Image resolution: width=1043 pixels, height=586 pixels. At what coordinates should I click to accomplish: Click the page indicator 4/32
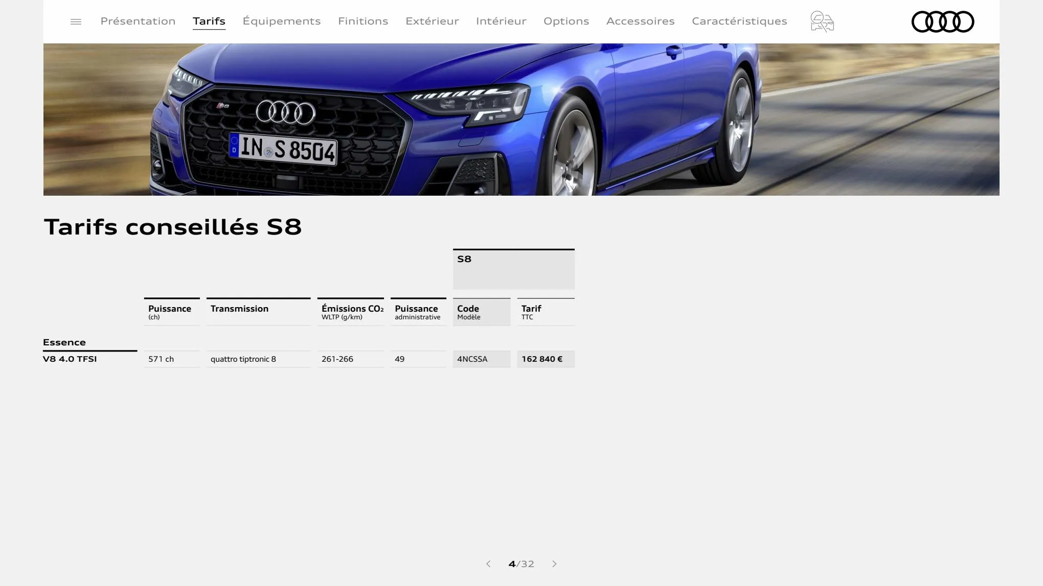pos(521,564)
